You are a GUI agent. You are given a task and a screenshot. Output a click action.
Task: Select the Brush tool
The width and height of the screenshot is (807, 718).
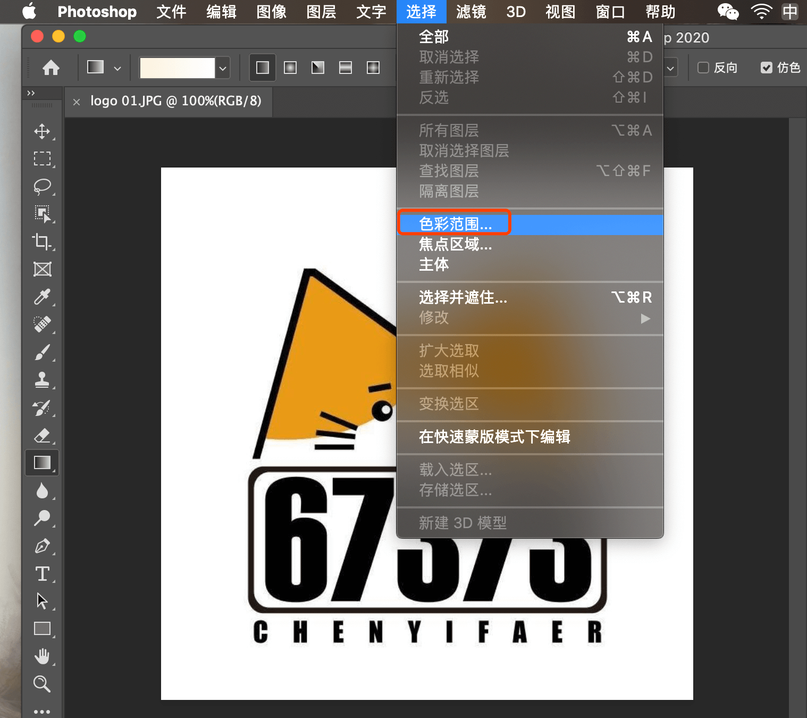click(x=42, y=352)
